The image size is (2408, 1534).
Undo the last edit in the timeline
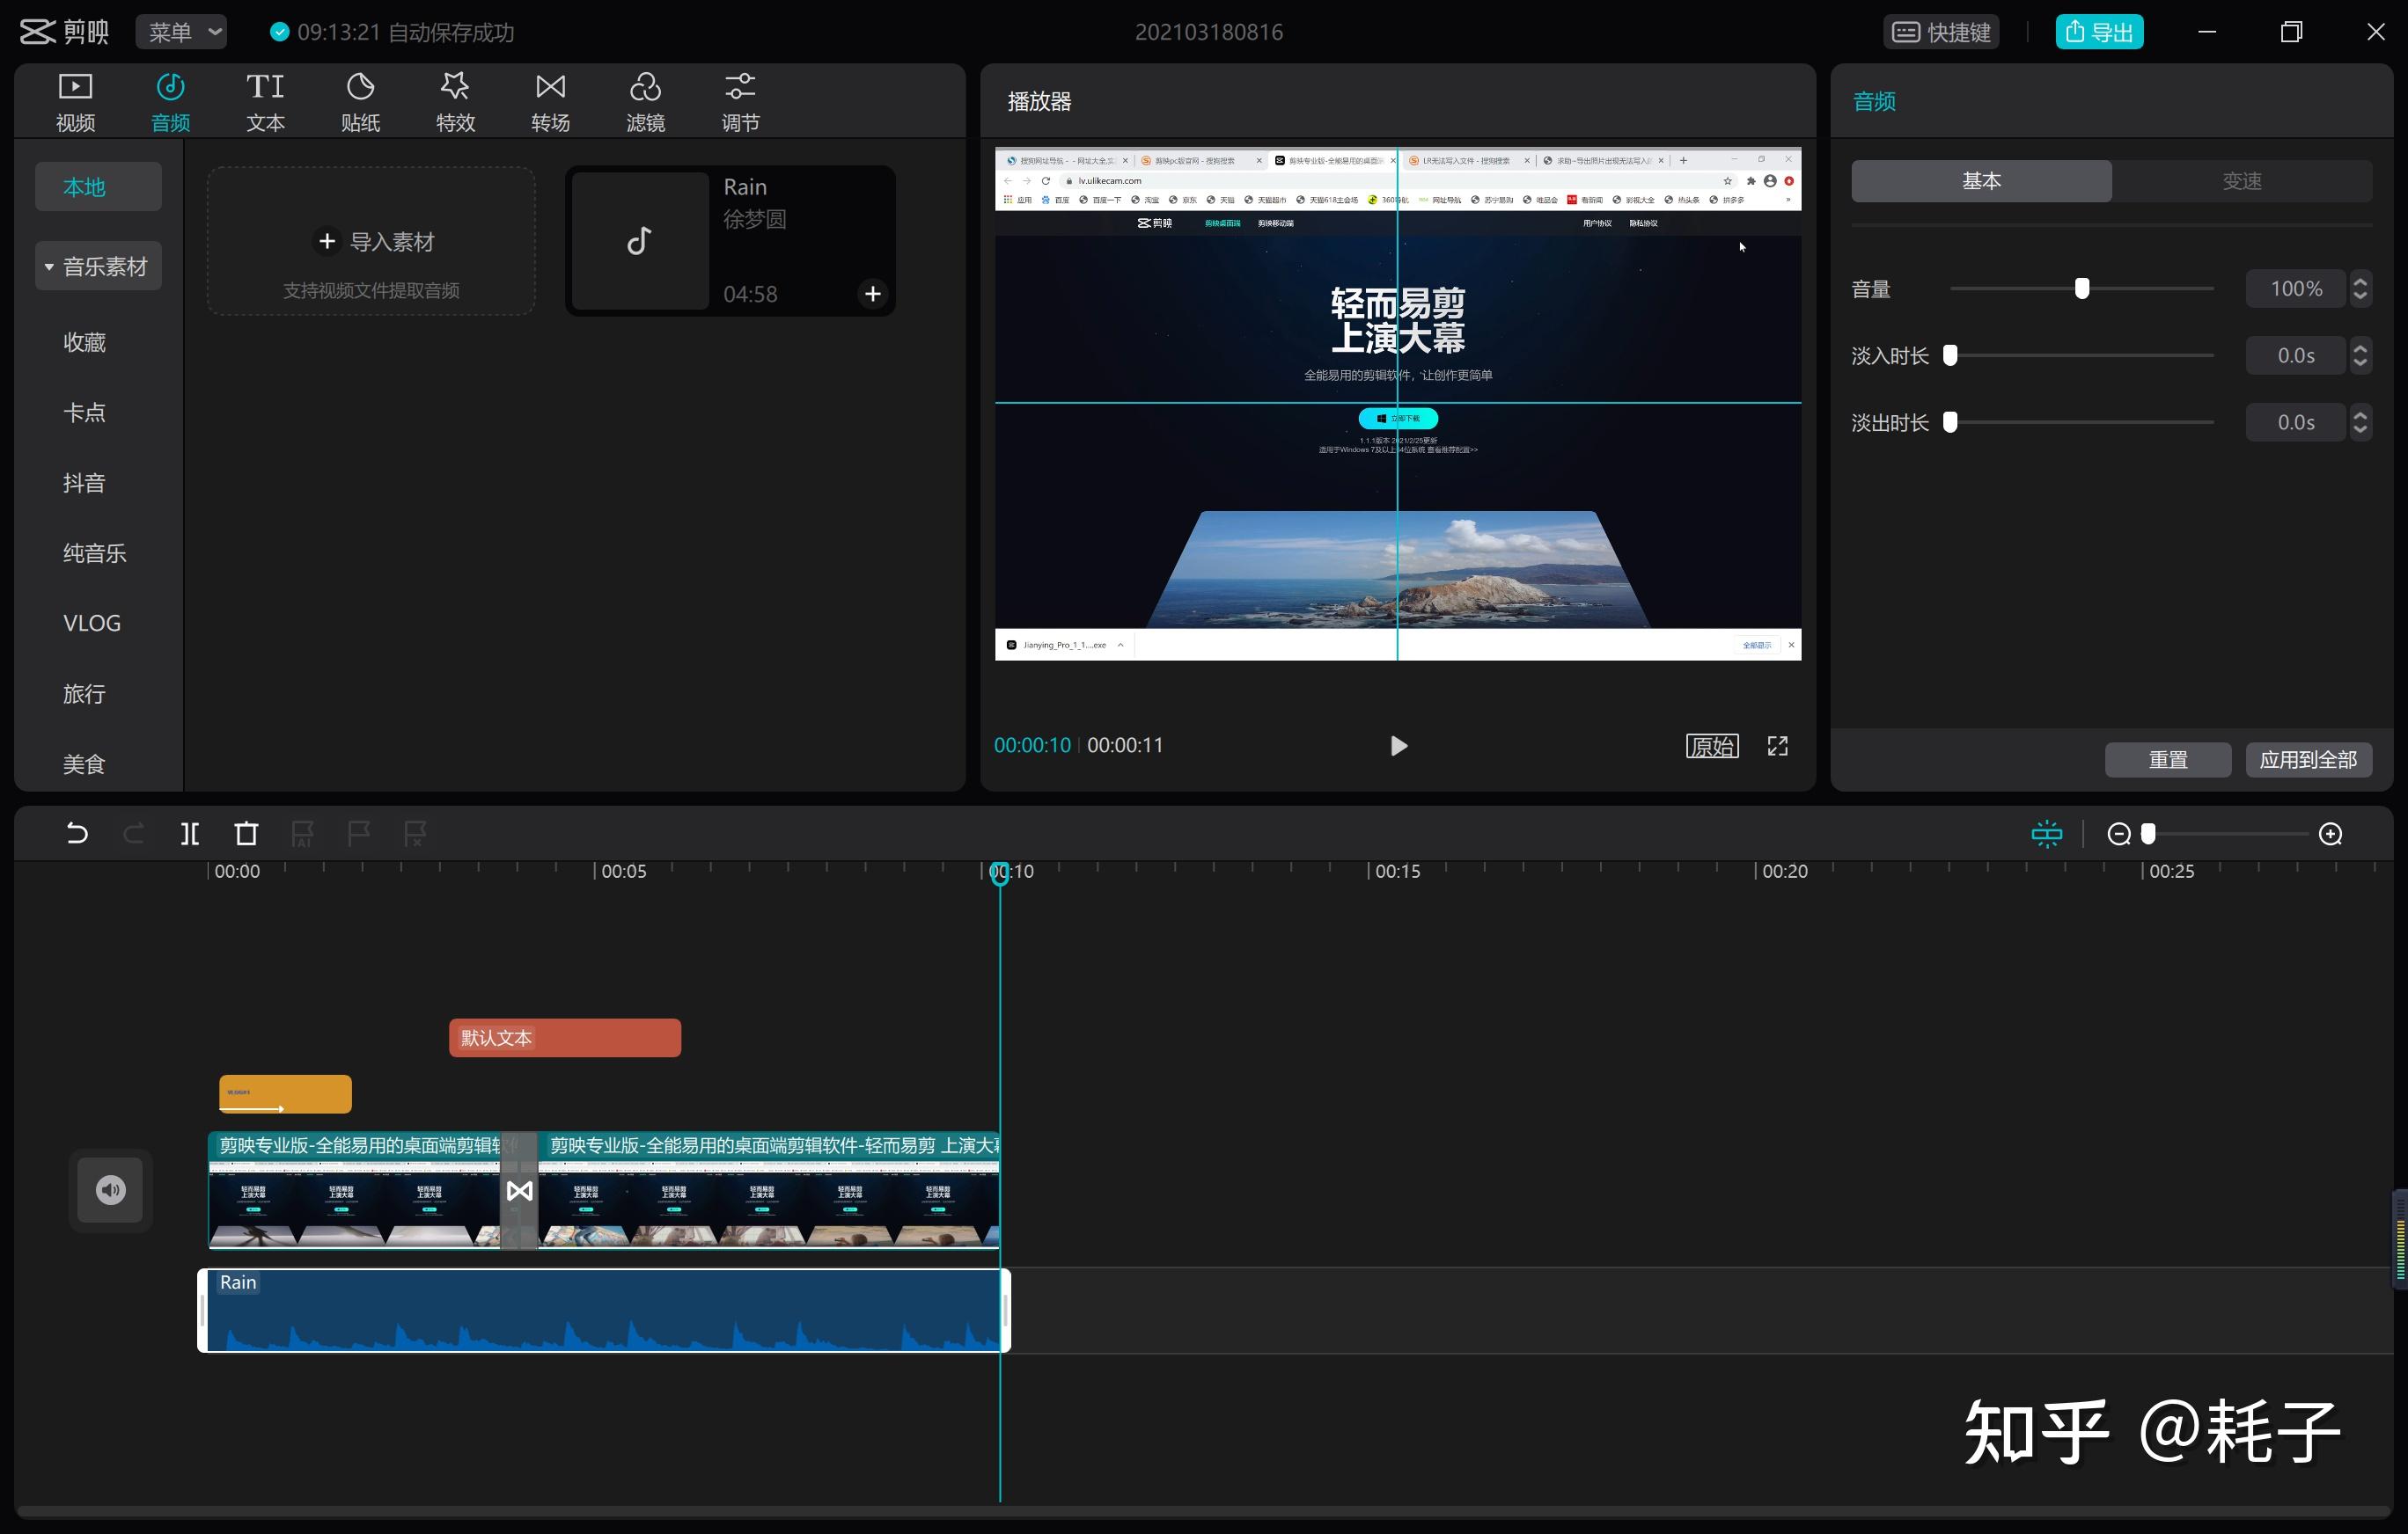tap(77, 834)
